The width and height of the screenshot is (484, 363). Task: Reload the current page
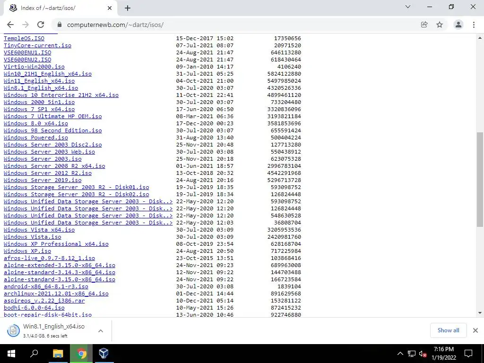[x=41, y=25]
